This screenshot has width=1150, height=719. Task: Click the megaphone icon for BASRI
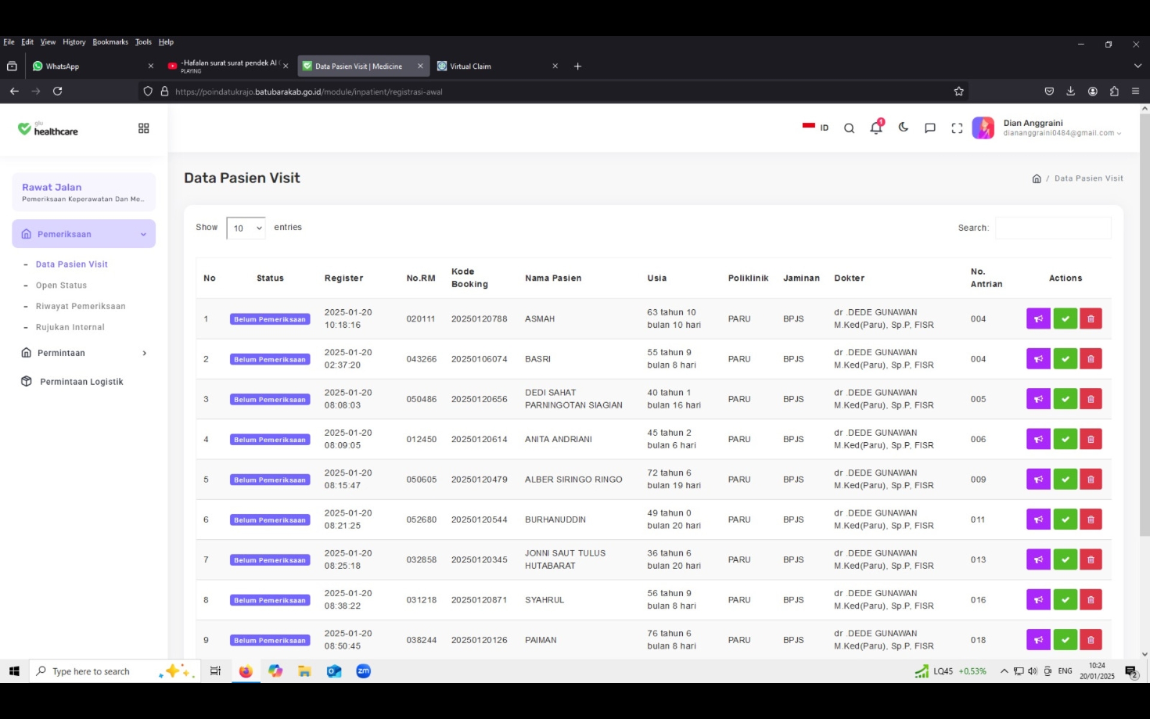point(1038,359)
